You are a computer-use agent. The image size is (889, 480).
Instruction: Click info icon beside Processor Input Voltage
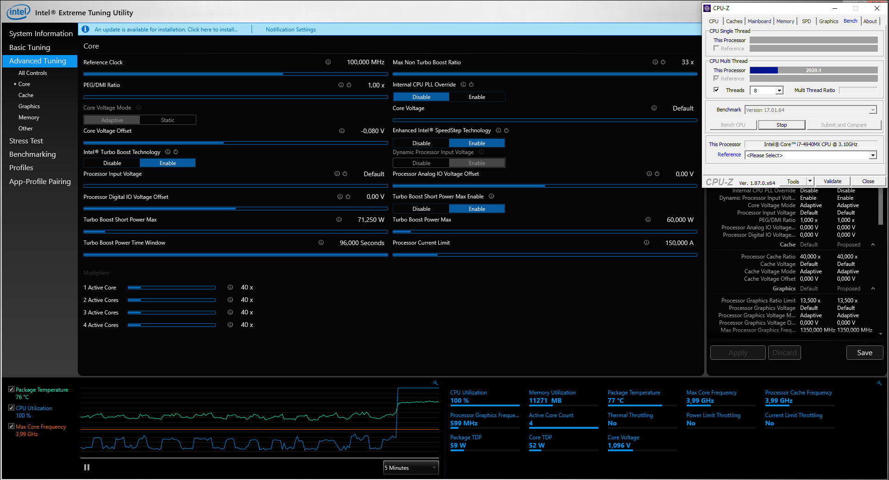[337, 174]
